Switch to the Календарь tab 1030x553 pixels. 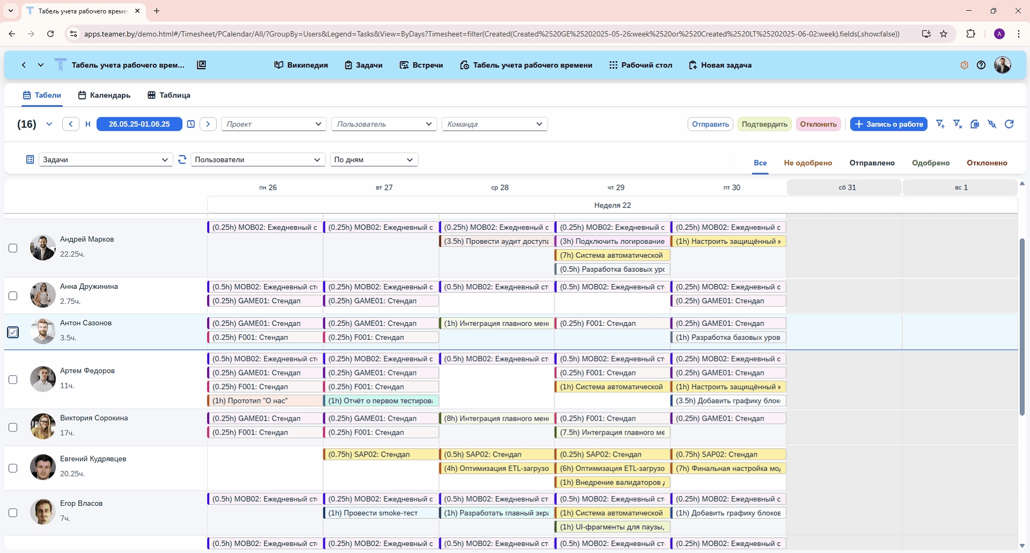point(104,95)
